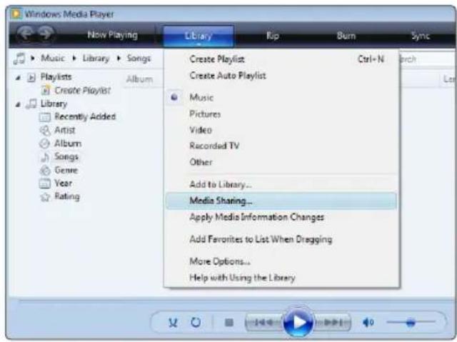Toggle Add Favorites to List When Dragging
The height and width of the screenshot is (342, 457).
(x=281, y=239)
